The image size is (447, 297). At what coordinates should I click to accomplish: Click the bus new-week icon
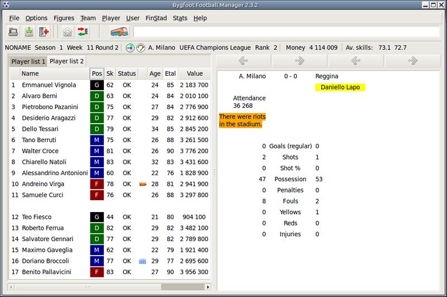(x=119, y=32)
